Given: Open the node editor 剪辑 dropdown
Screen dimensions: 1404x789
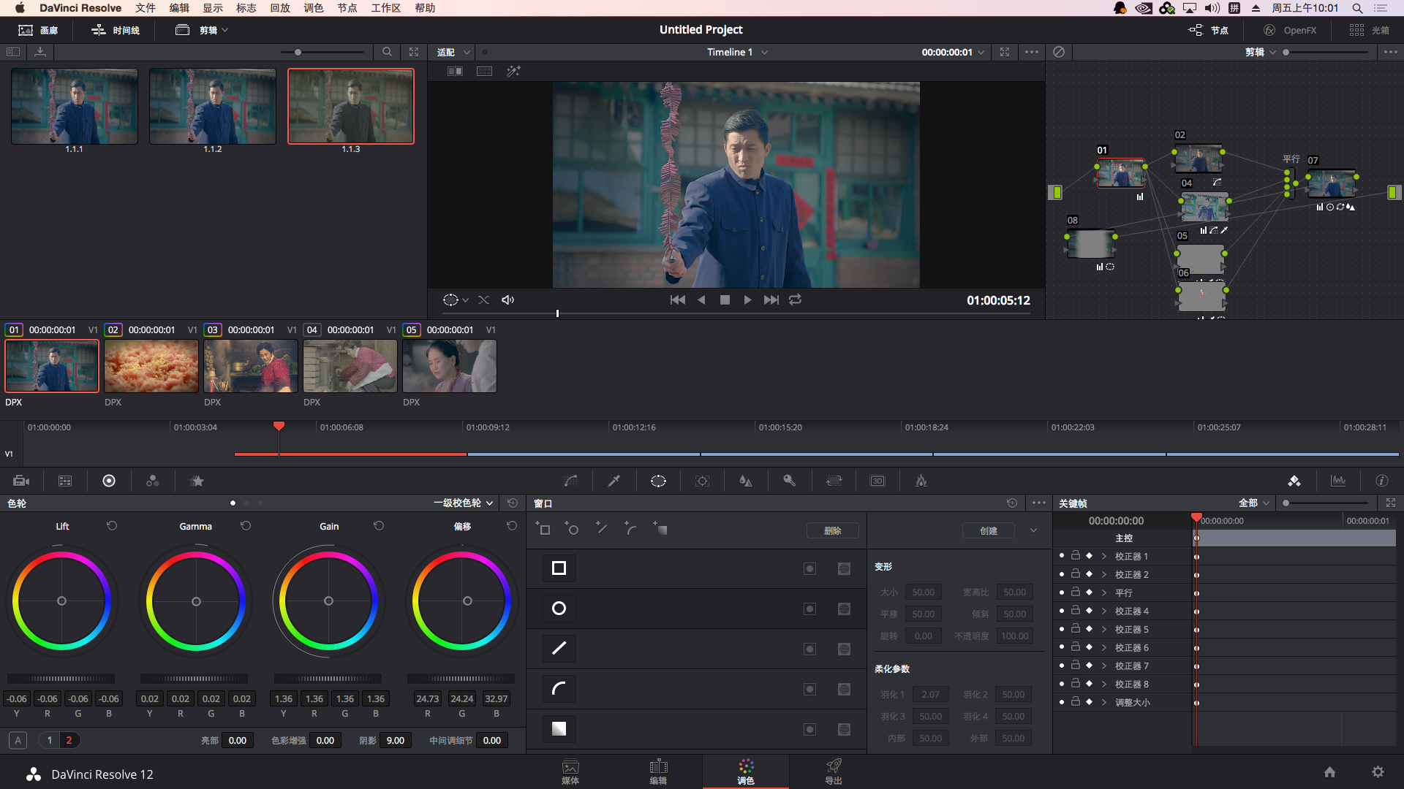Looking at the screenshot, I should [x=1261, y=52].
